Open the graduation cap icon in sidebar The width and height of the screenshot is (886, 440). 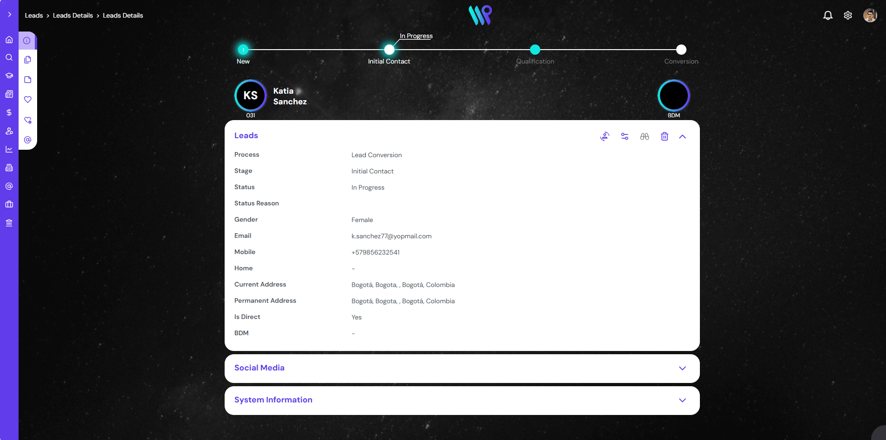pos(9,76)
